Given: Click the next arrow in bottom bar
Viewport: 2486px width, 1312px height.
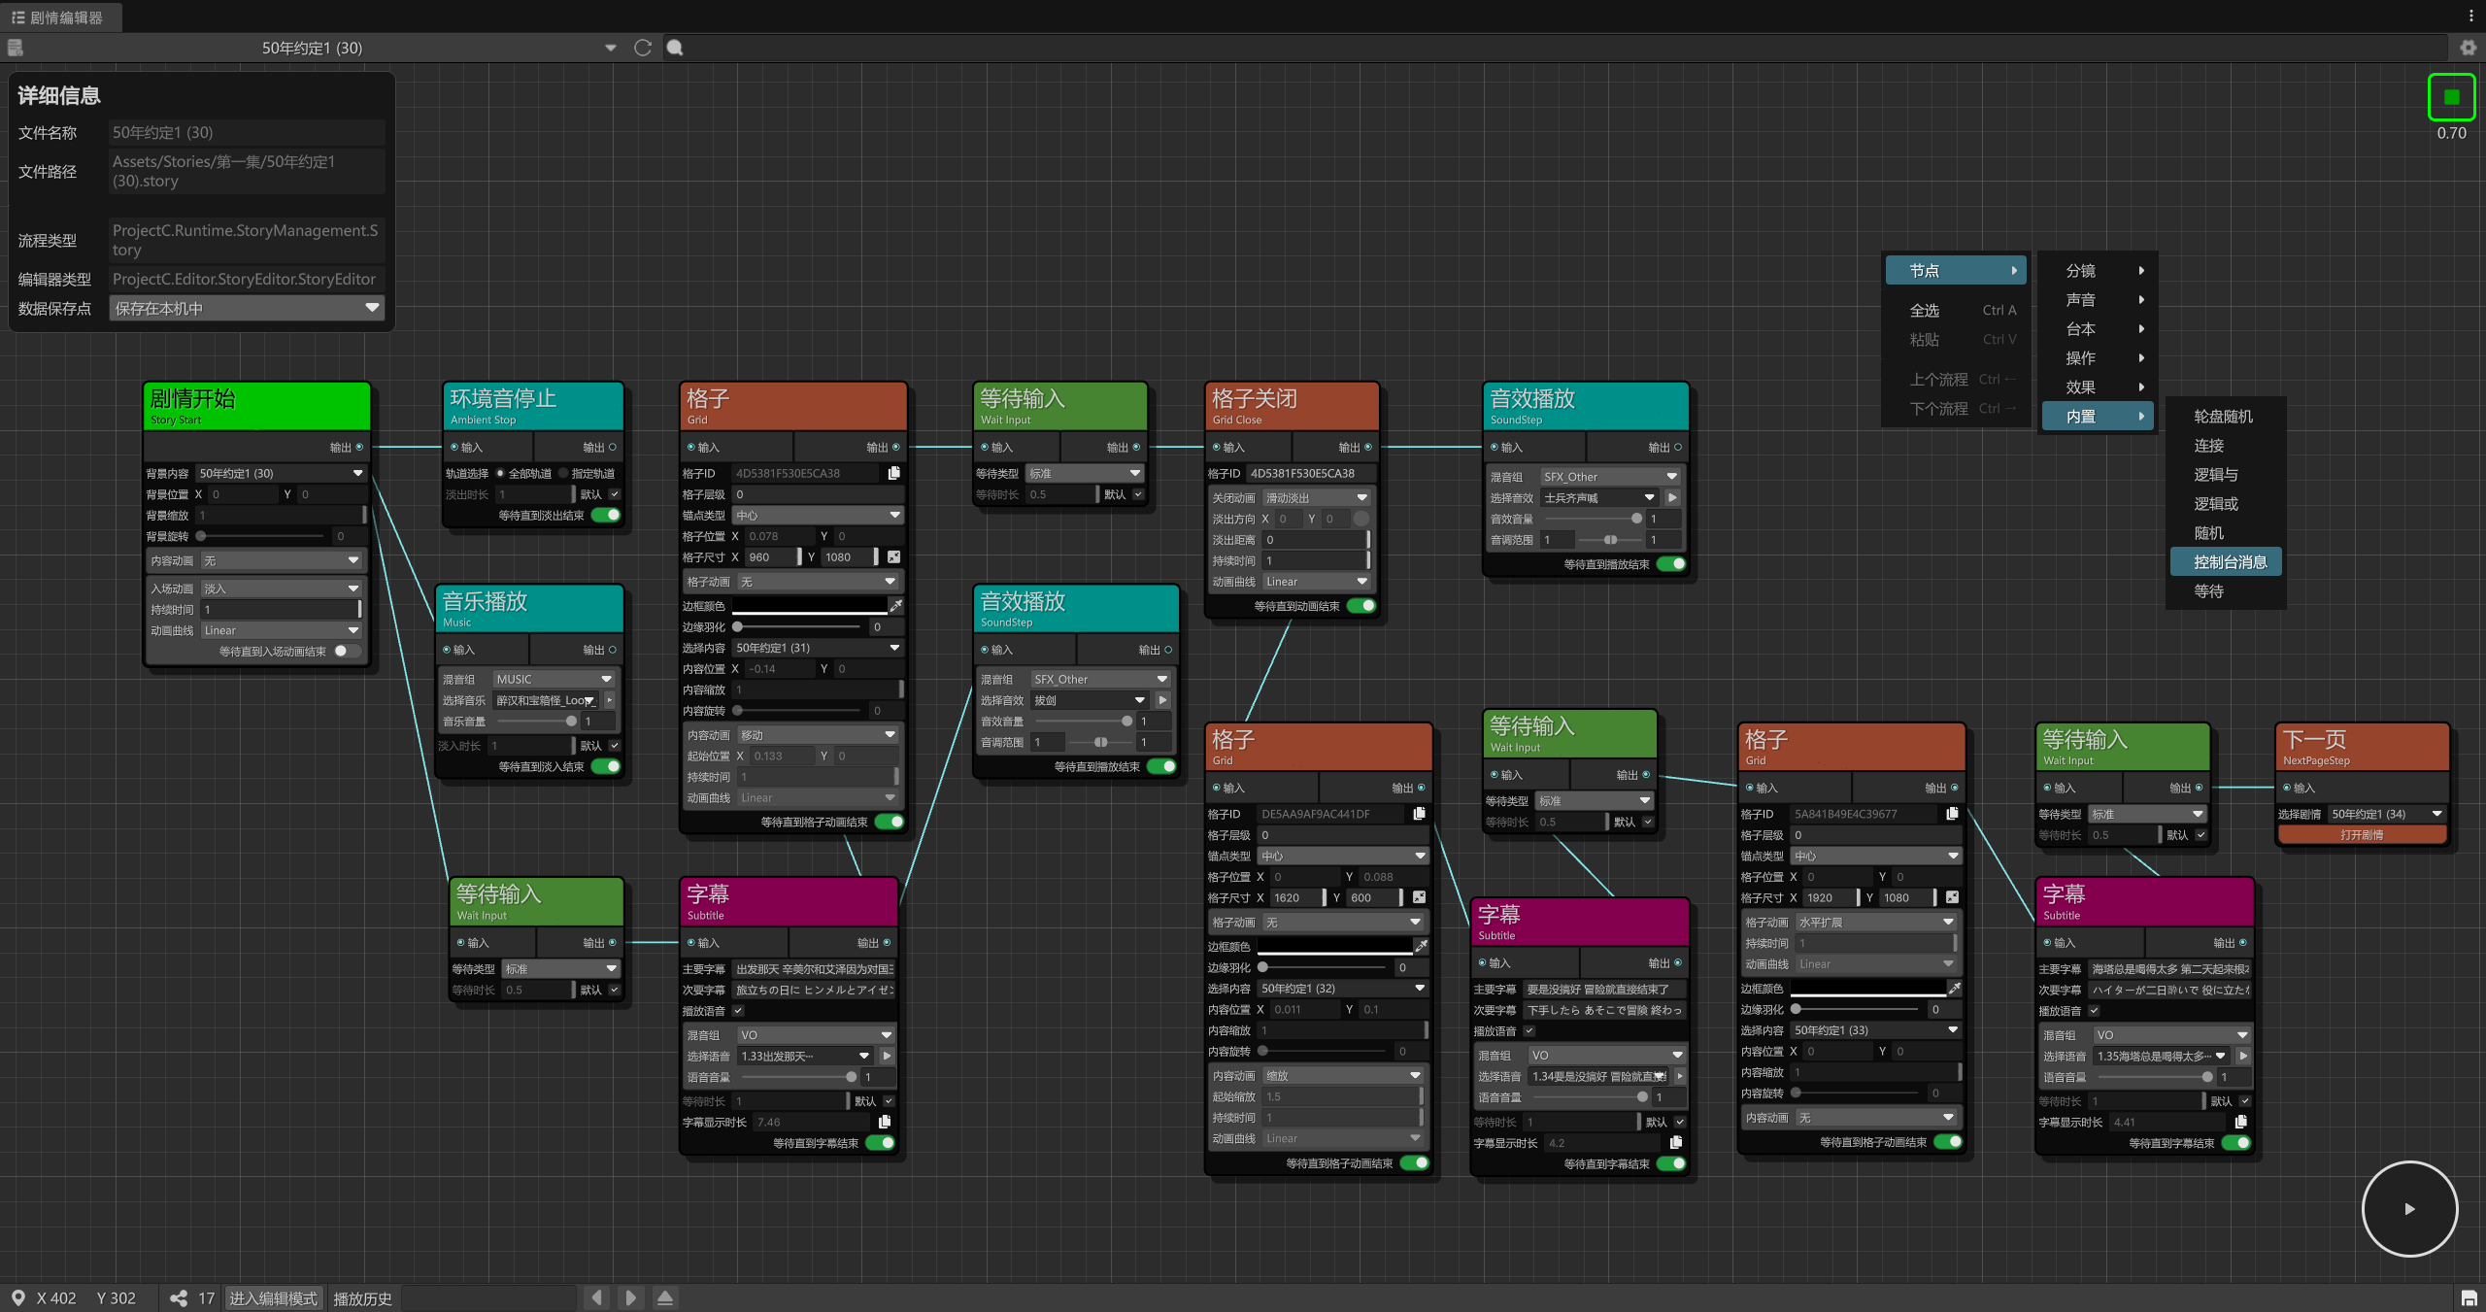Looking at the screenshot, I should (631, 1298).
